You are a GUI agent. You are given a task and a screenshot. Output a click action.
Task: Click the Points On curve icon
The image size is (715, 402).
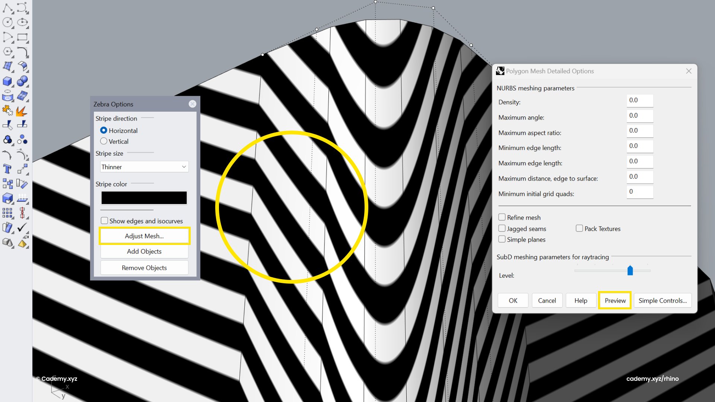coord(7,154)
